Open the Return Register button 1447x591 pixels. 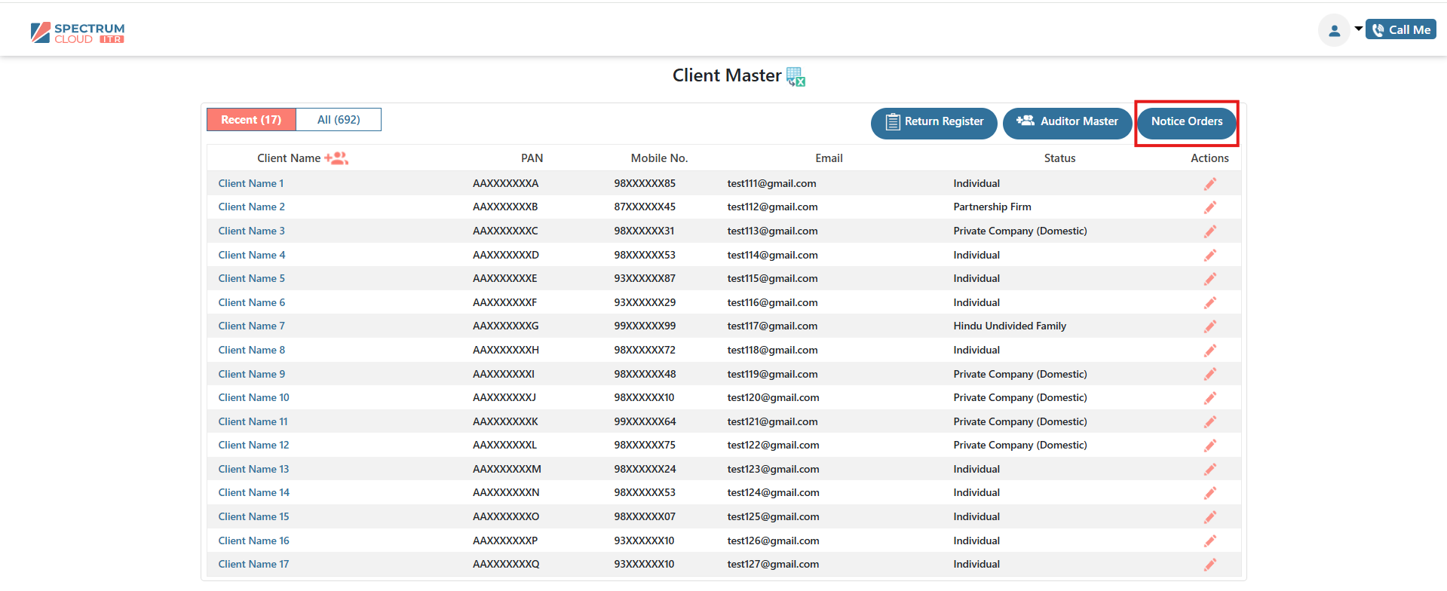click(933, 122)
